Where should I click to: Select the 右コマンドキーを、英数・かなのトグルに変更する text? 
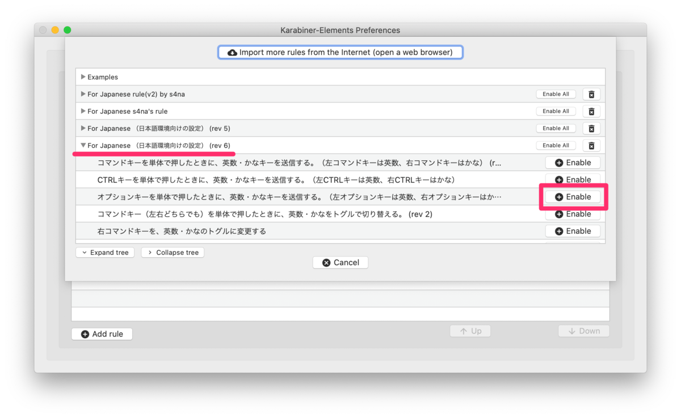tap(182, 231)
